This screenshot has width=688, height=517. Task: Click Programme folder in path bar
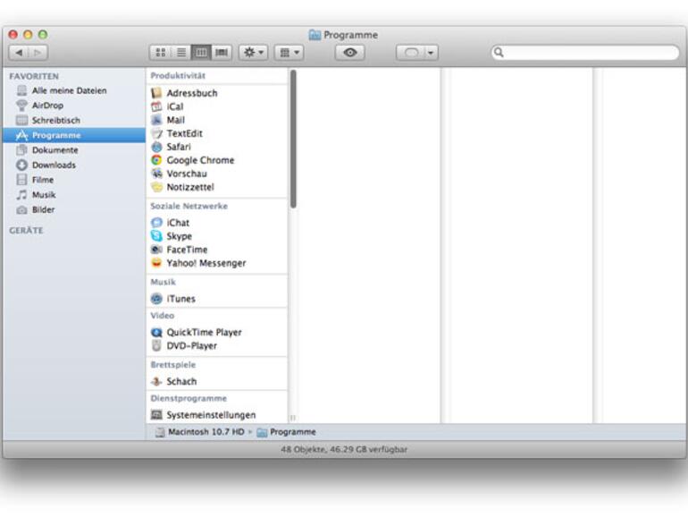pos(286,432)
